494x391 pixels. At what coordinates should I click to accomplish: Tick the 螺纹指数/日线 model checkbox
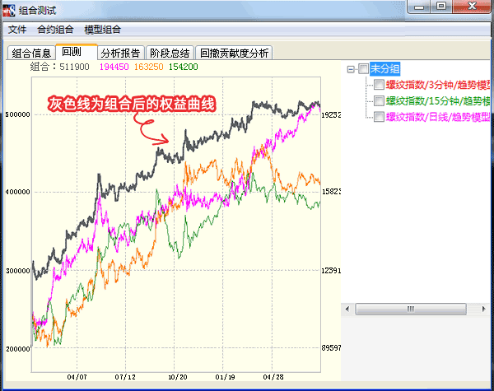coord(379,116)
